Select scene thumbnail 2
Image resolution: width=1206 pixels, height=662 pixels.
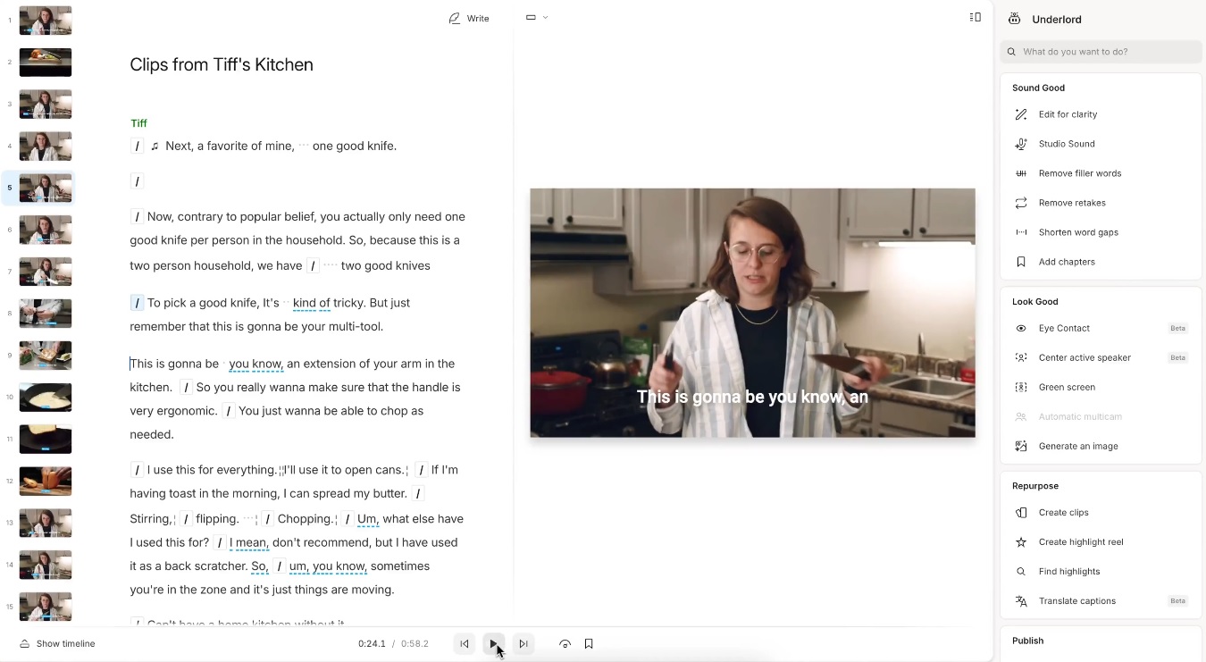pyautogui.click(x=46, y=63)
